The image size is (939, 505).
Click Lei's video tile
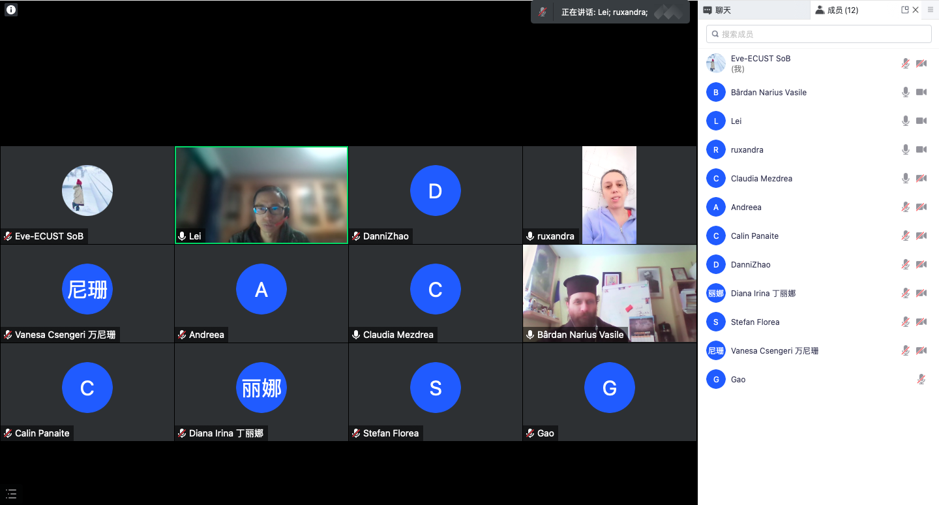[261, 195]
